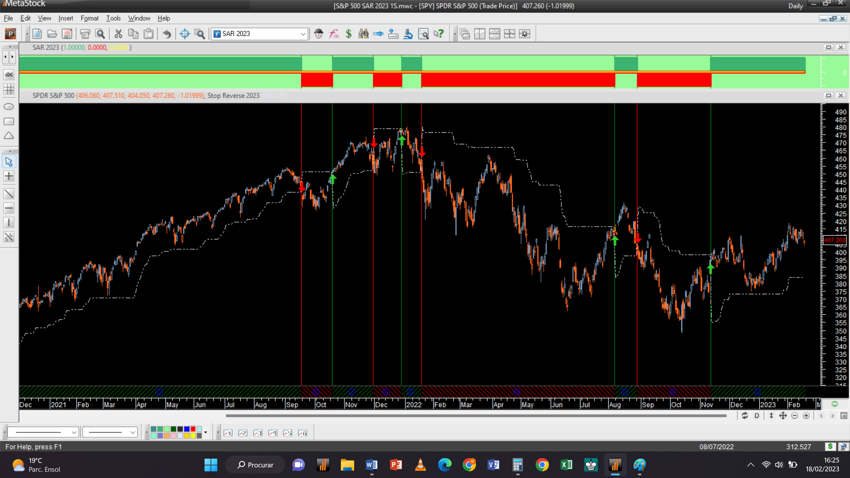Open the first line style dropdown

click(x=74, y=432)
